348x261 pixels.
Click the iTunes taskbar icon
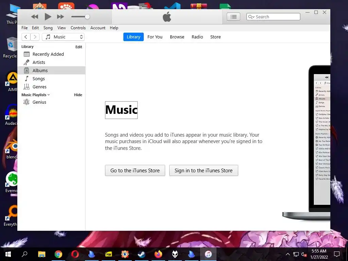click(208, 254)
